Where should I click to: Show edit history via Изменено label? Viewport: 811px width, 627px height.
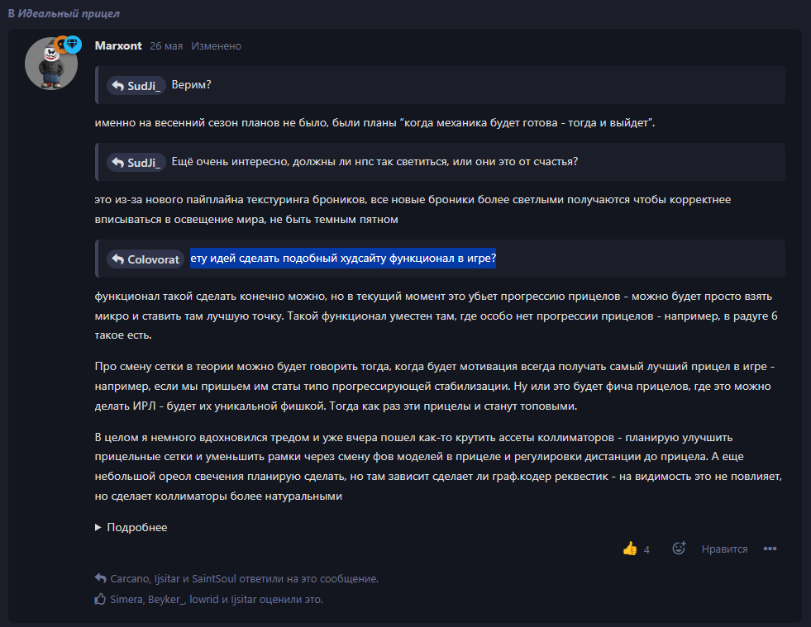(216, 46)
